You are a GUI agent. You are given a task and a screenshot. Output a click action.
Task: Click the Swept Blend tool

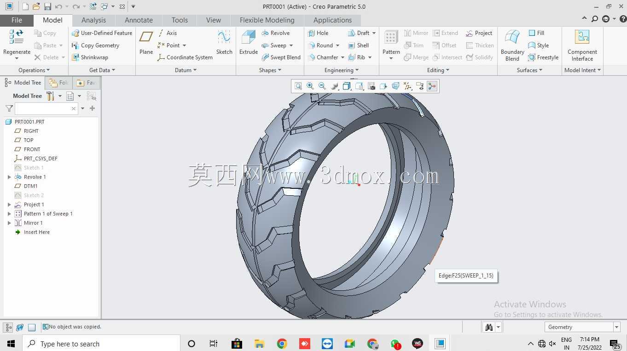(x=281, y=57)
